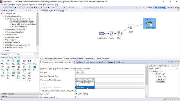Image resolution: width=180 pixels, height=101 pixels.
Task: Select the Filter node on canvas
Action: pyautogui.click(x=119, y=34)
